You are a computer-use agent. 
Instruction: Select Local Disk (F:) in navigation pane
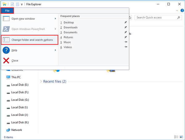point(20,92)
